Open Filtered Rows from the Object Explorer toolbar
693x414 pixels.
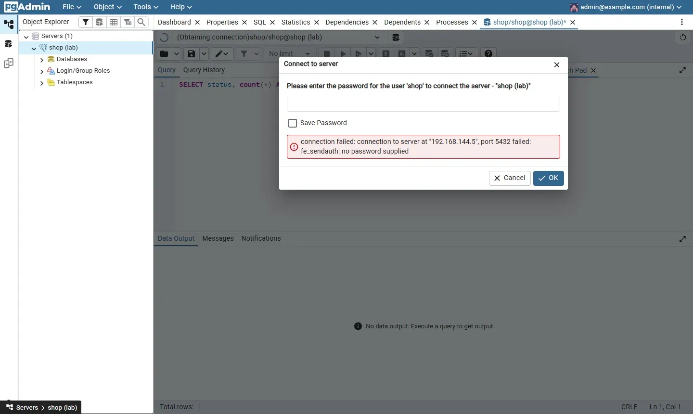pos(128,22)
